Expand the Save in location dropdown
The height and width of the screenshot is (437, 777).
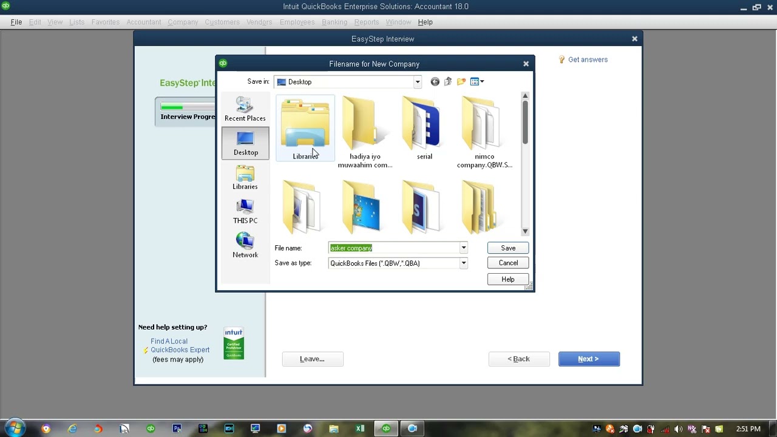click(417, 82)
